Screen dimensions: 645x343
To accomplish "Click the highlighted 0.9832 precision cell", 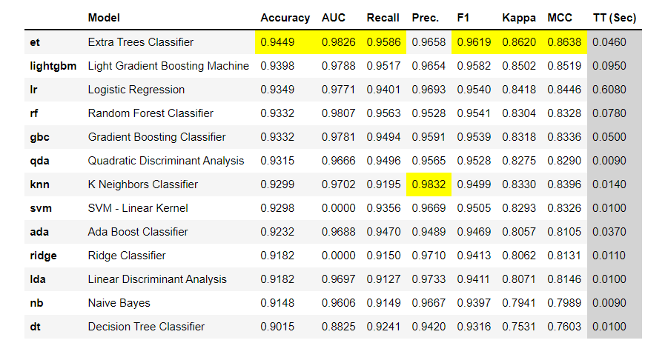I will click(427, 184).
